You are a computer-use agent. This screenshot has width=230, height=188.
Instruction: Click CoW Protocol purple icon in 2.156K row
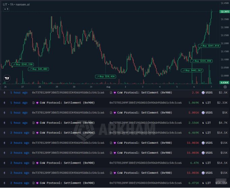(37, 123)
